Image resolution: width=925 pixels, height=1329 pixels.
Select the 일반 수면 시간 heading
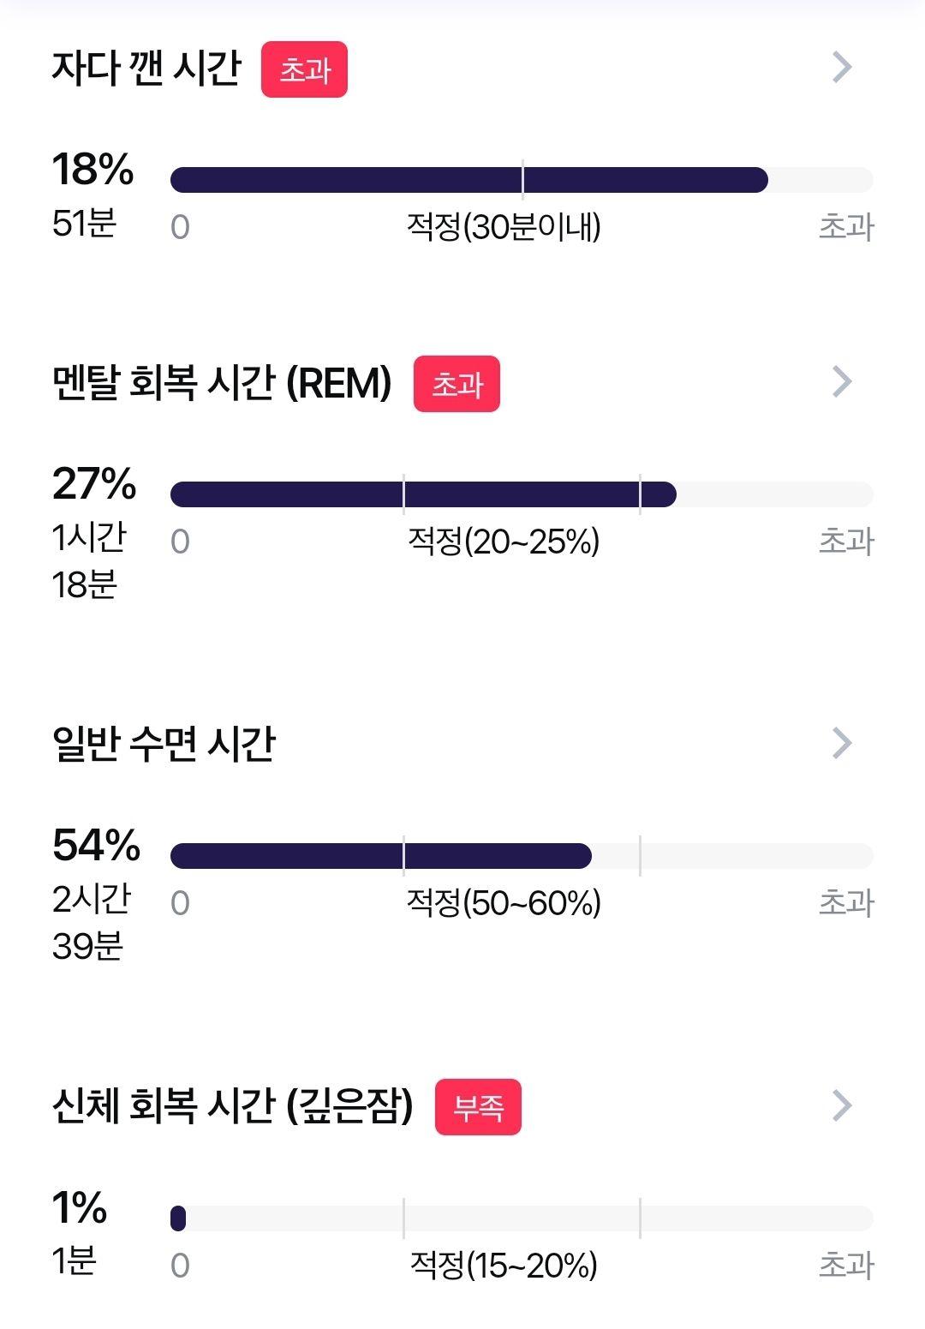click(x=164, y=744)
